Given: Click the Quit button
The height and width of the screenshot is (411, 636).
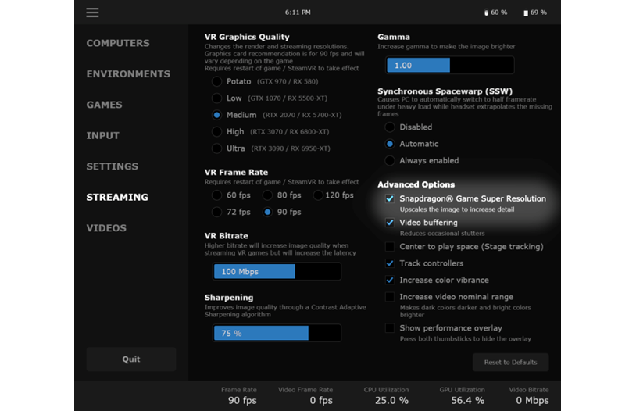Looking at the screenshot, I should (131, 359).
